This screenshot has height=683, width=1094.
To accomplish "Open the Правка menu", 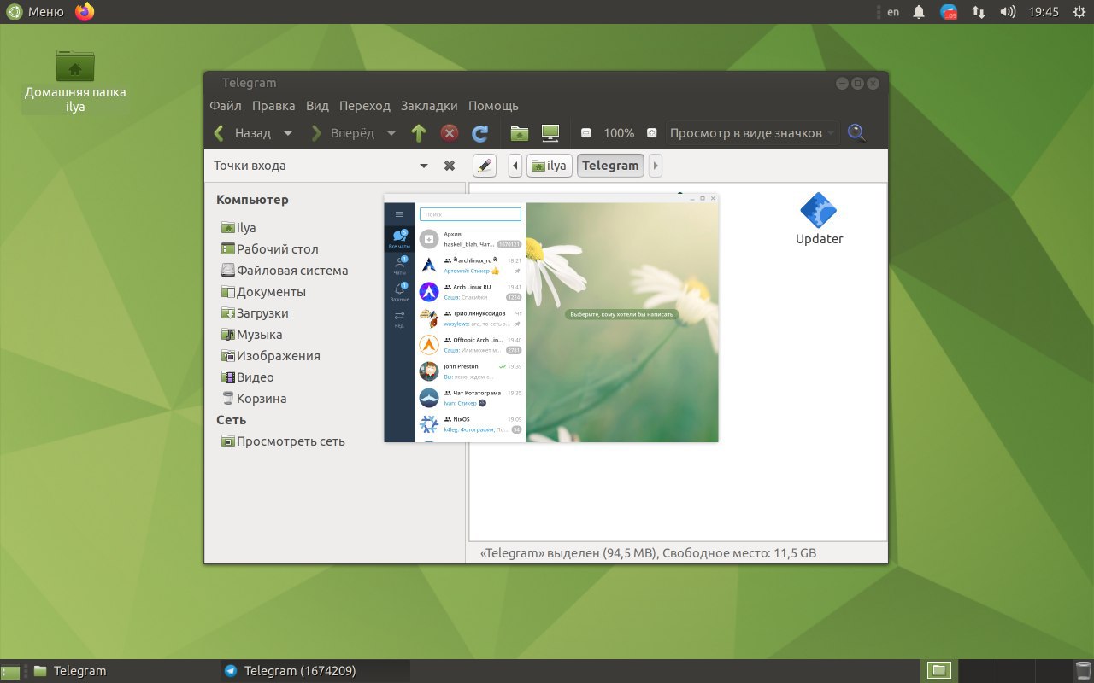I will tap(273, 106).
